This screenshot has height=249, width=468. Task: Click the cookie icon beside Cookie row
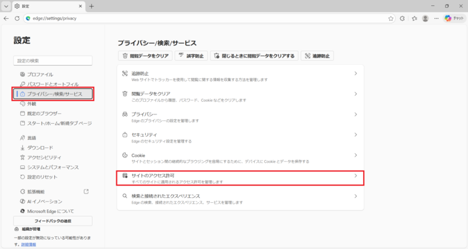[x=125, y=155]
